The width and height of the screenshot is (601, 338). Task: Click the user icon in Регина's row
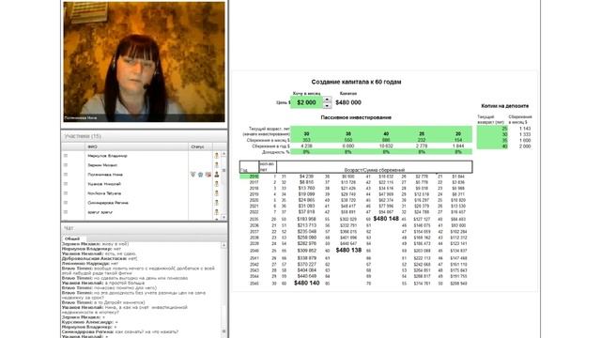[217, 203]
